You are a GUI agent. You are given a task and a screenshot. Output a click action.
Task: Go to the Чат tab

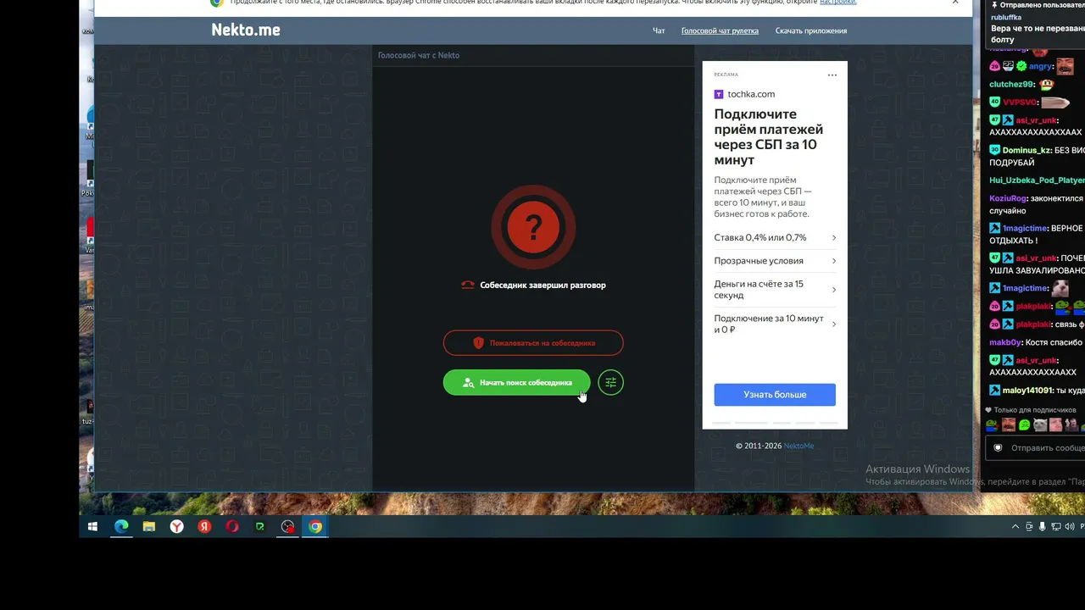[x=659, y=31]
